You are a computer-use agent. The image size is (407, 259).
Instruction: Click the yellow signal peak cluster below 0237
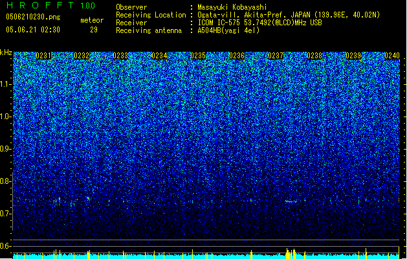pyautogui.click(x=291, y=254)
